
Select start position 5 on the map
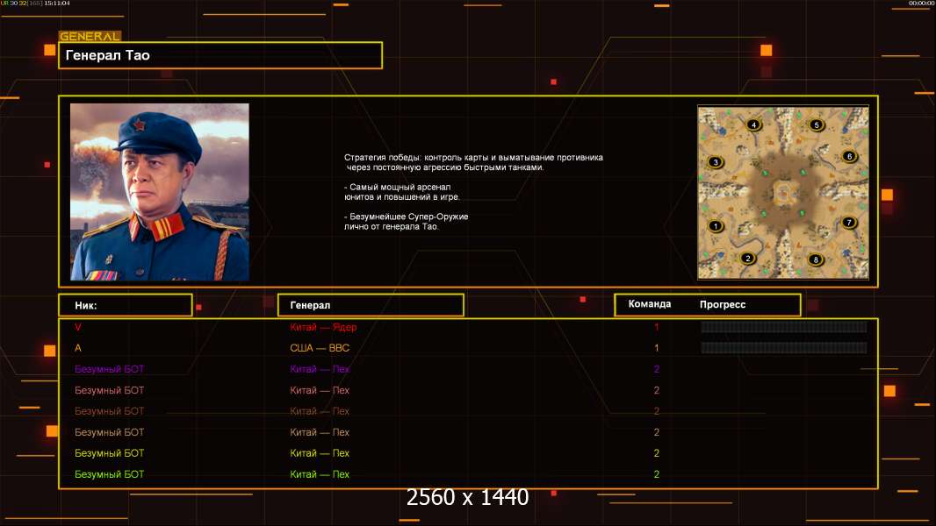[816, 124]
